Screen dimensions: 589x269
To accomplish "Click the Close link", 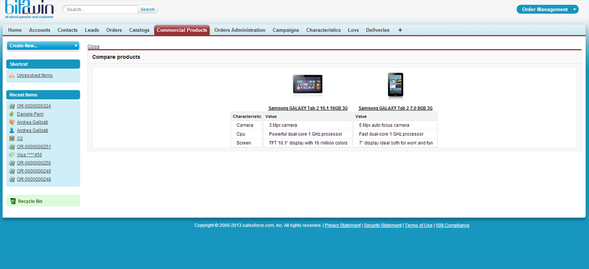I will [x=93, y=46].
